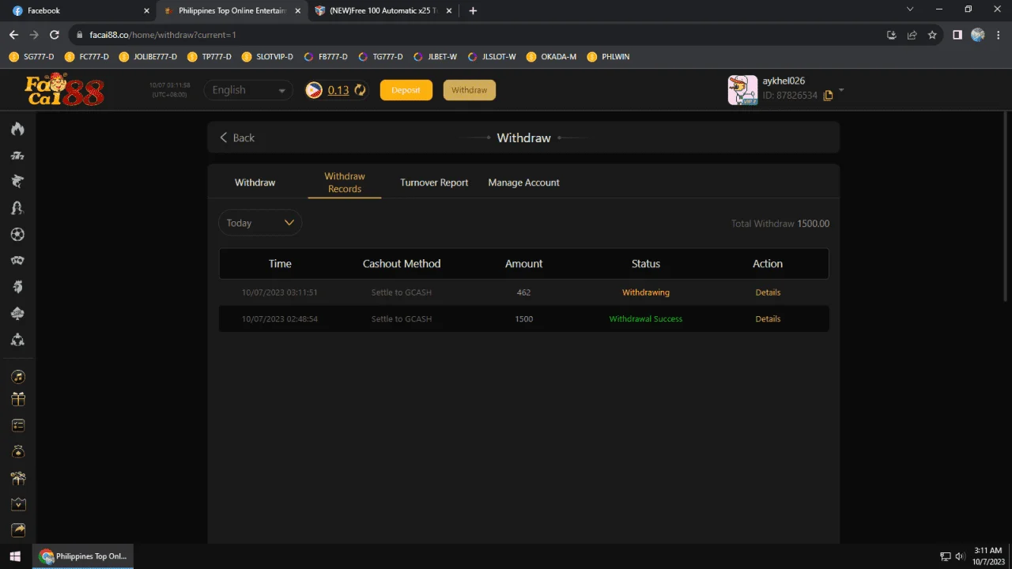1012x569 pixels.
Task: Open the JOLIBE777-D bookmark
Action: [x=148, y=57]
